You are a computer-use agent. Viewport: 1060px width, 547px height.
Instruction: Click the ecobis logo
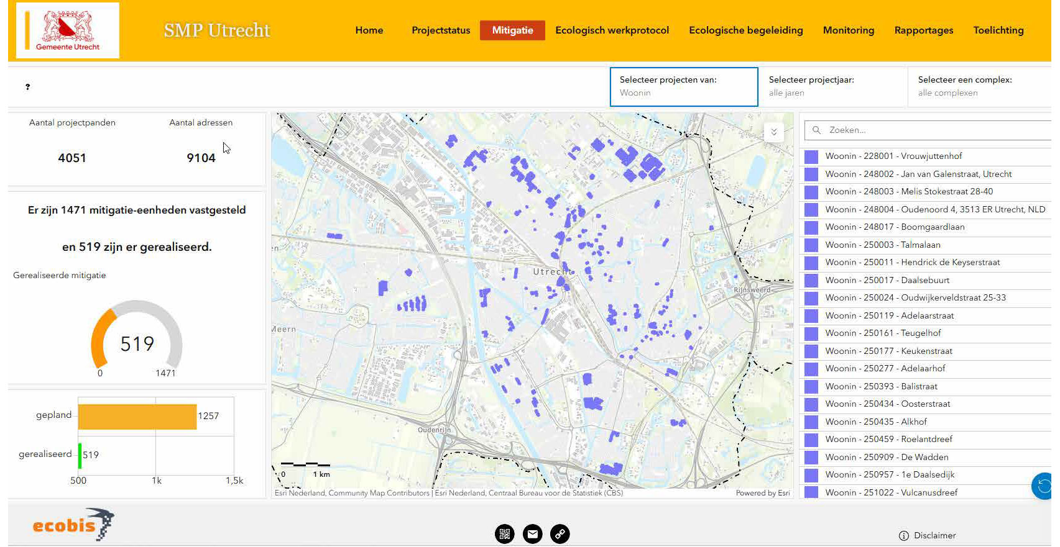(x=73, y=525)
